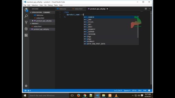This screenshot has width=175, height=98.
Task: Click the unsaved dot on product_api_call.php tab
Action: [x=107, y=9]
